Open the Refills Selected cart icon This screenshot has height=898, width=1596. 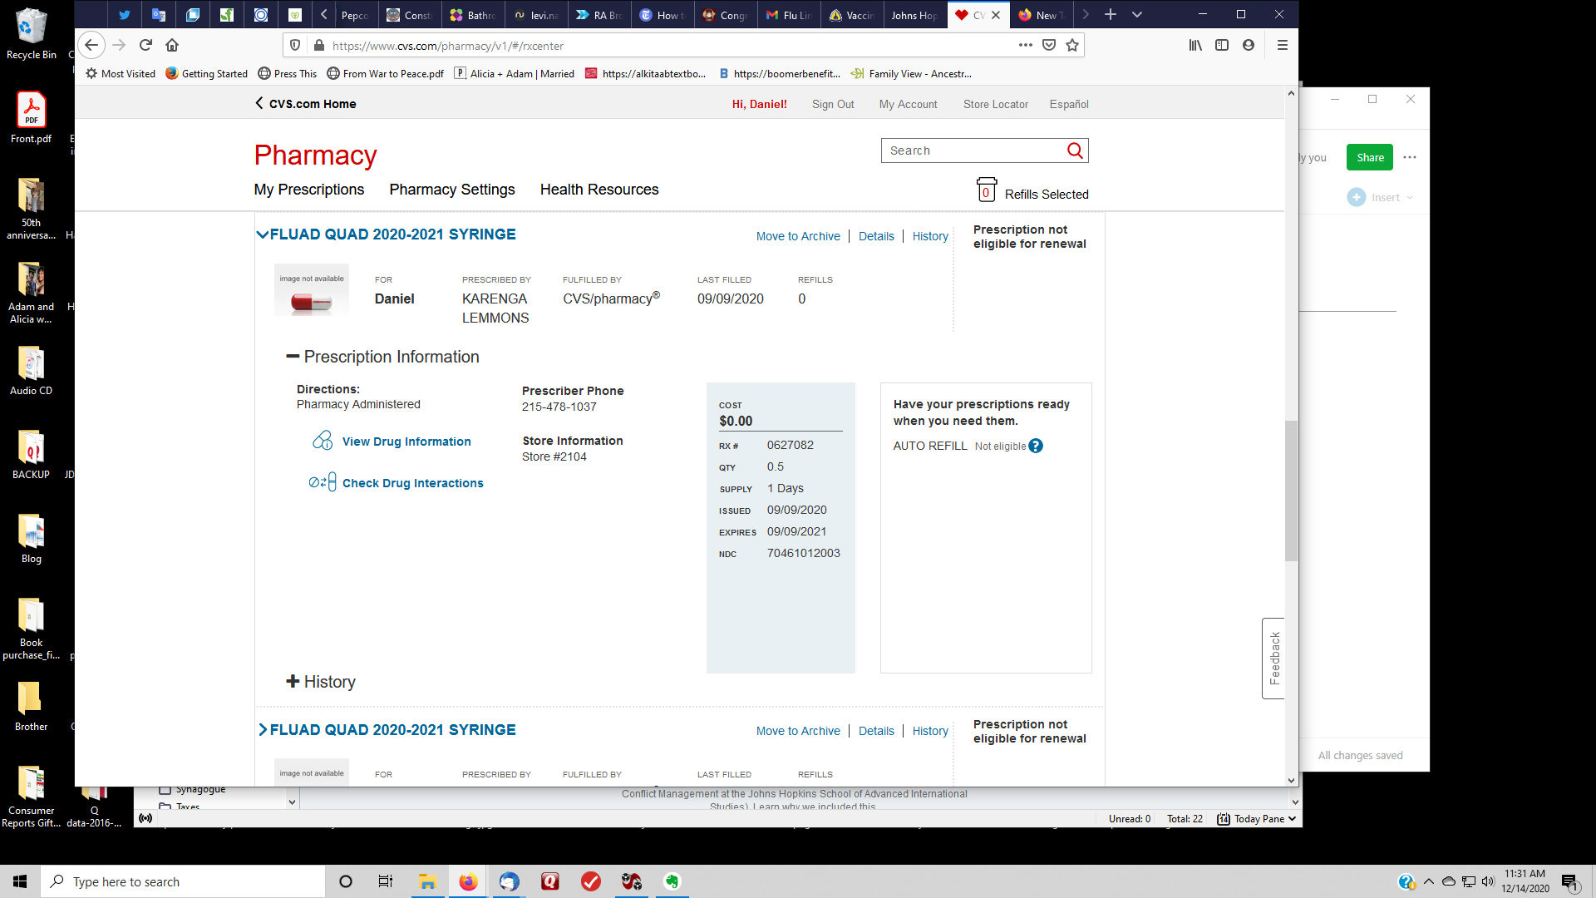click(986, 190)
